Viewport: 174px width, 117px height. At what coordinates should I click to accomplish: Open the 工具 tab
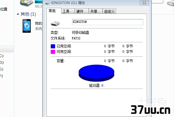coord(68,11)
